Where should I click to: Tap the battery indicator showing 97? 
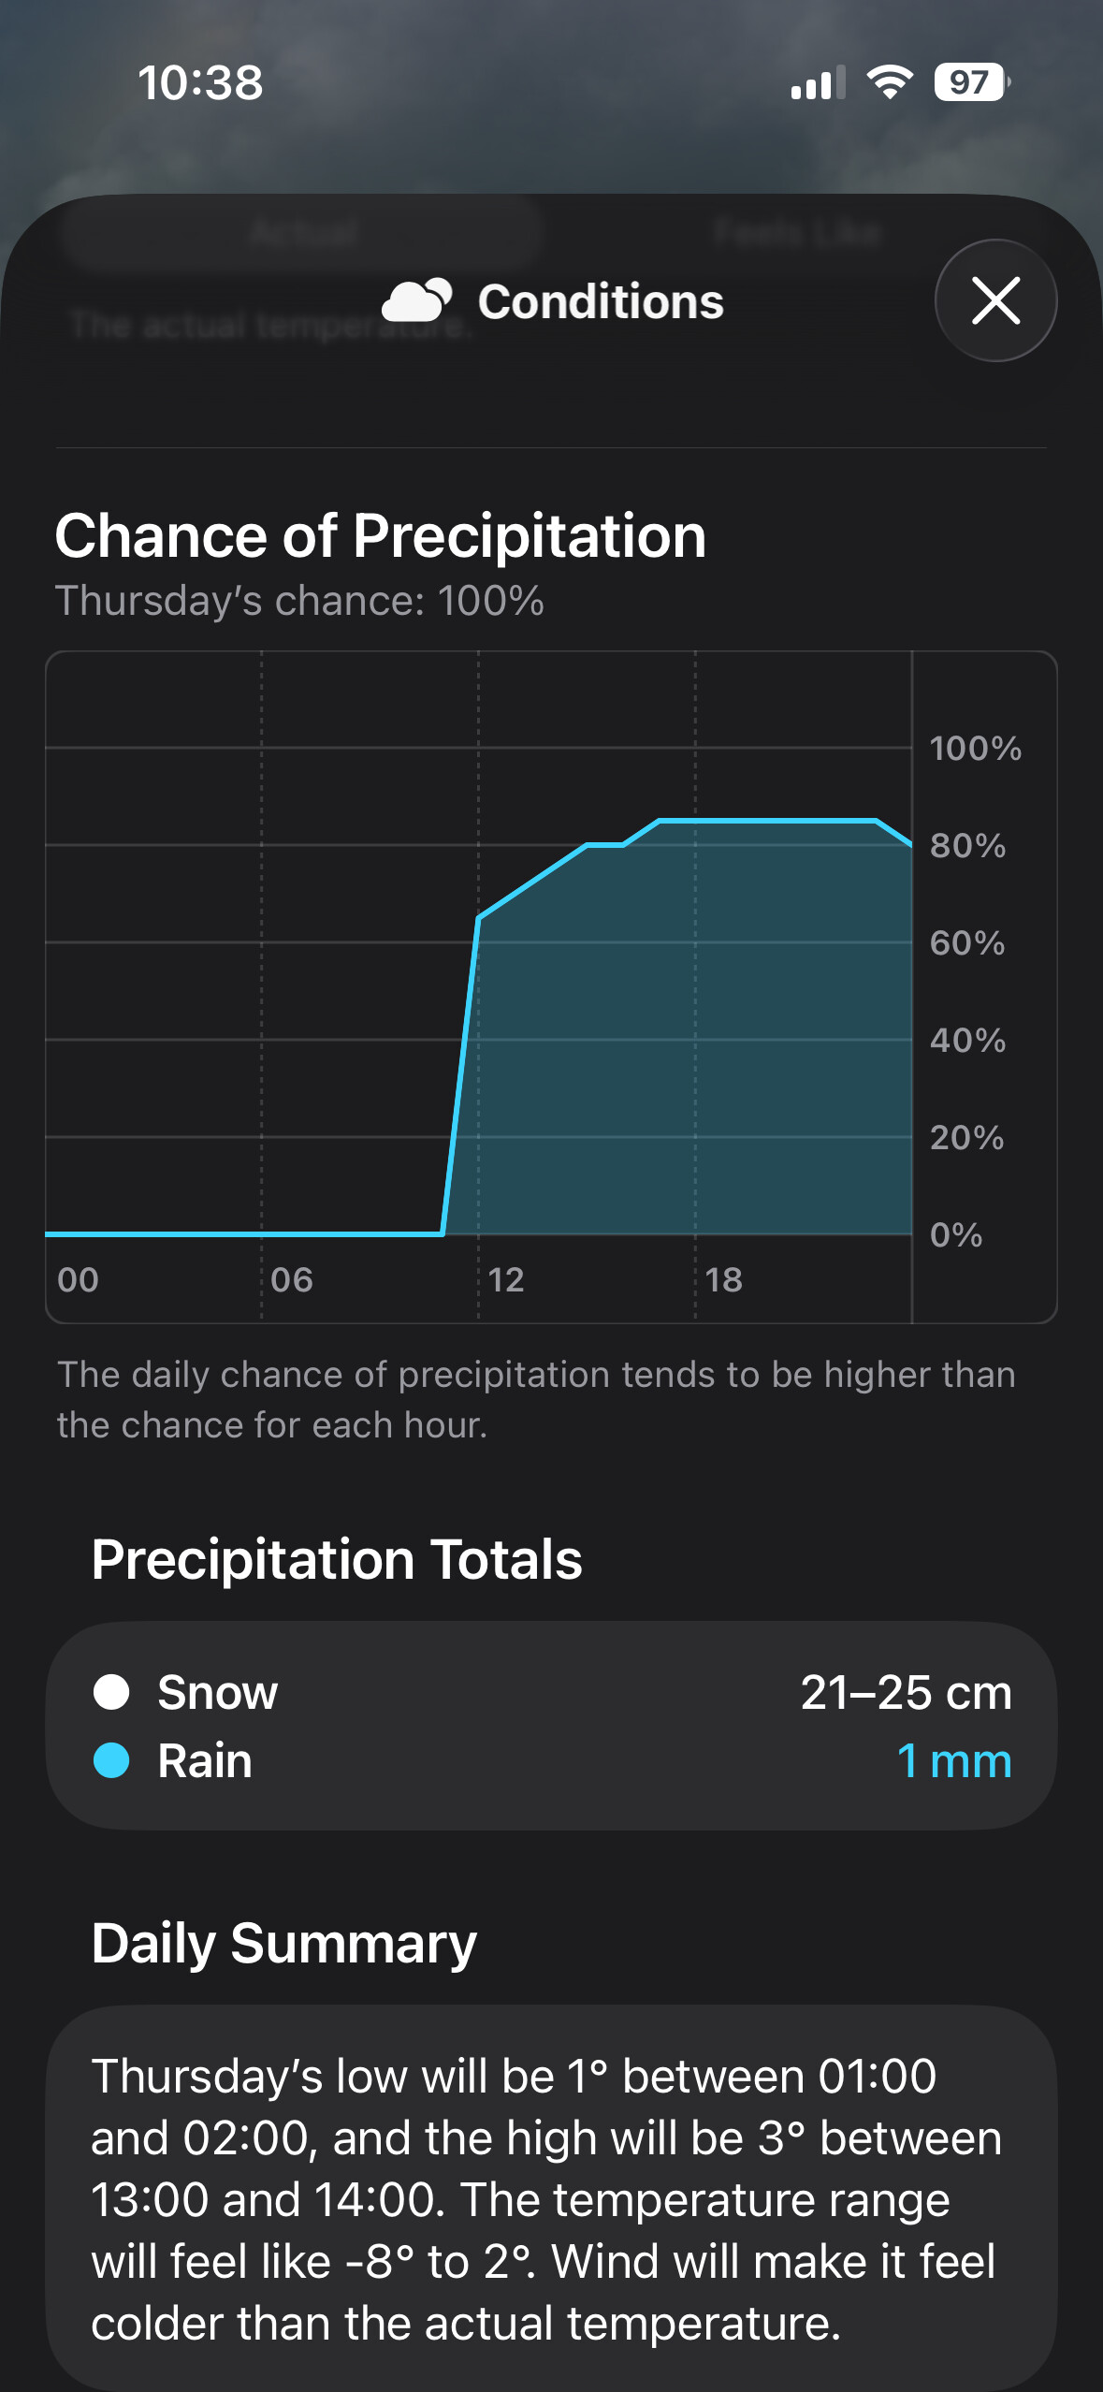pyautogui.click(x=971, y=82)
